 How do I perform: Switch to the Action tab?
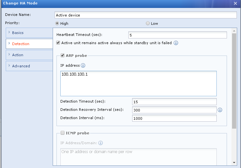click(29, 55)
